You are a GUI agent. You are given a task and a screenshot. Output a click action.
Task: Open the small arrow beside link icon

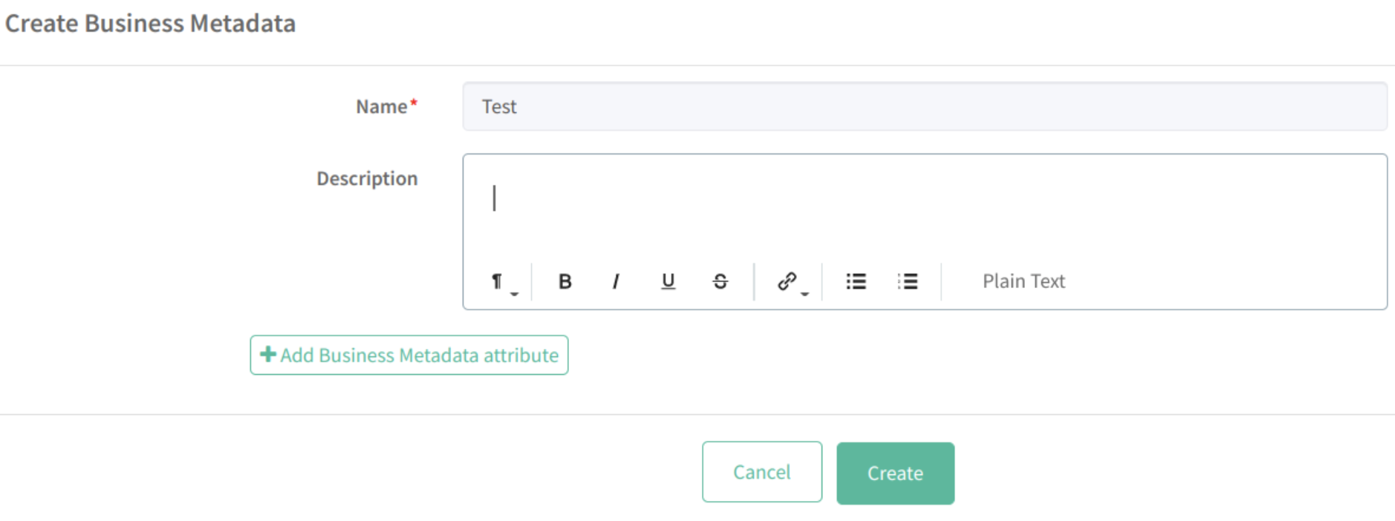tap(804, 294)
